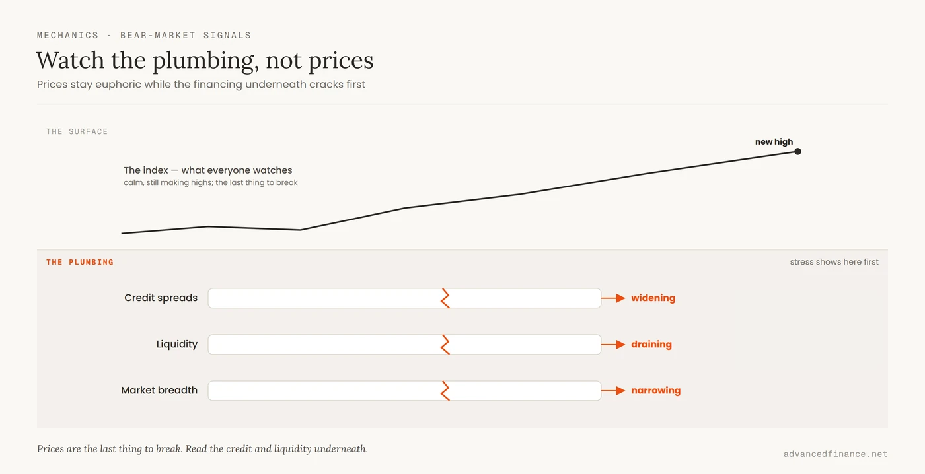Click THE SURFACE section header
The height and width of the screenshot is (474, 925).
77,131
